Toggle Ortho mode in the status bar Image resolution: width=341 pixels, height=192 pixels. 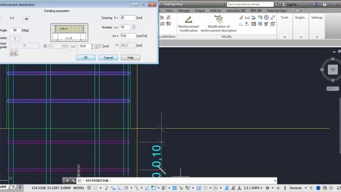119,188
